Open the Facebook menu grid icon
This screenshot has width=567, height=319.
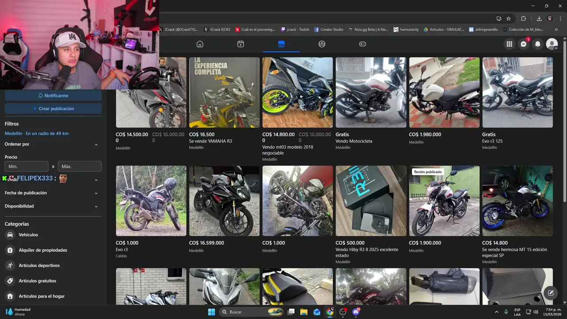(x=509, y=44)
